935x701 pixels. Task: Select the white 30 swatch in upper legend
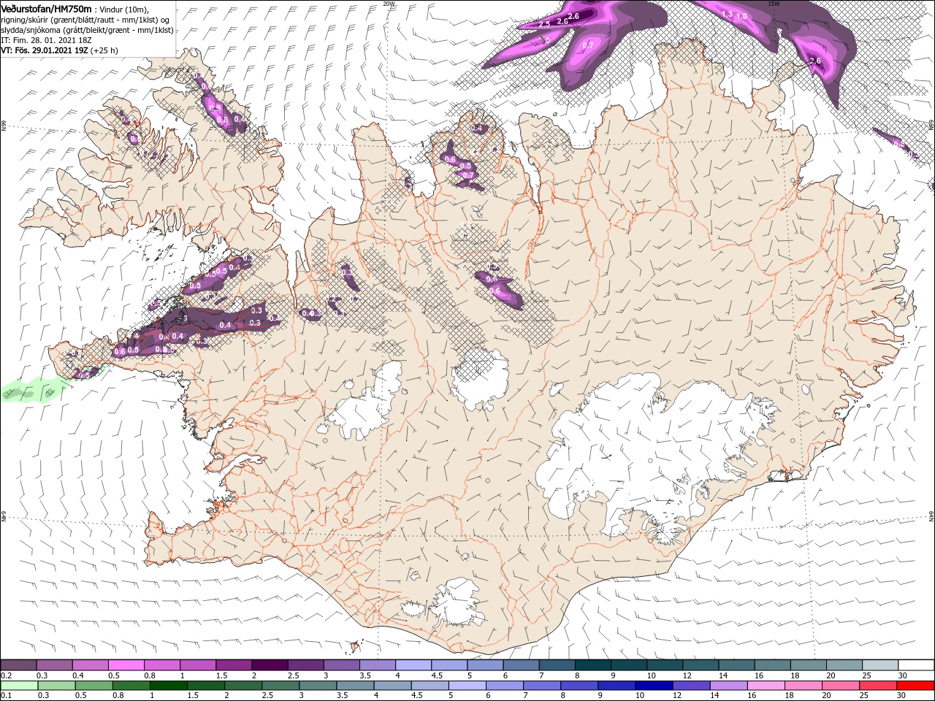[x=916, y=665]
